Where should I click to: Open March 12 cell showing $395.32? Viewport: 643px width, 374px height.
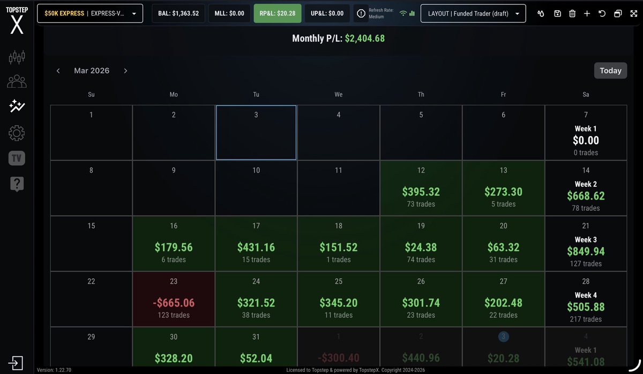pos(421,188)
